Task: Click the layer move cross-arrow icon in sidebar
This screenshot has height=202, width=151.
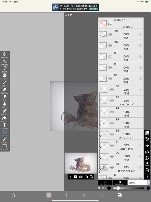Action: click(x=147, y=146)
